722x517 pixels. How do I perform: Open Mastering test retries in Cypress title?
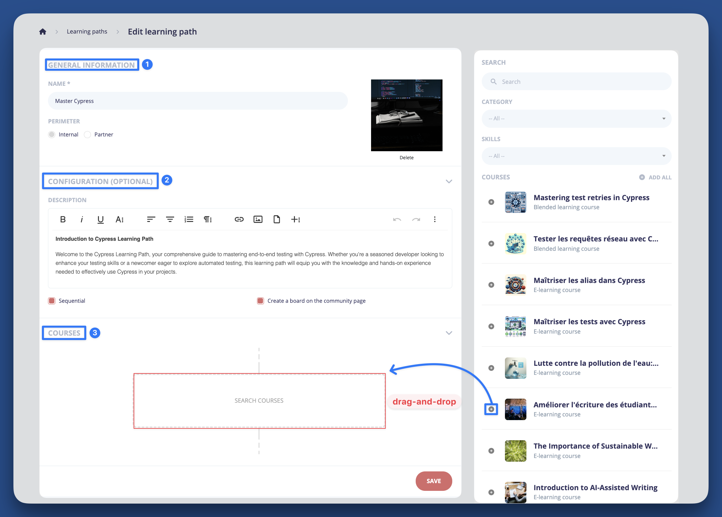pyautogui.click(x=591, y=197)
